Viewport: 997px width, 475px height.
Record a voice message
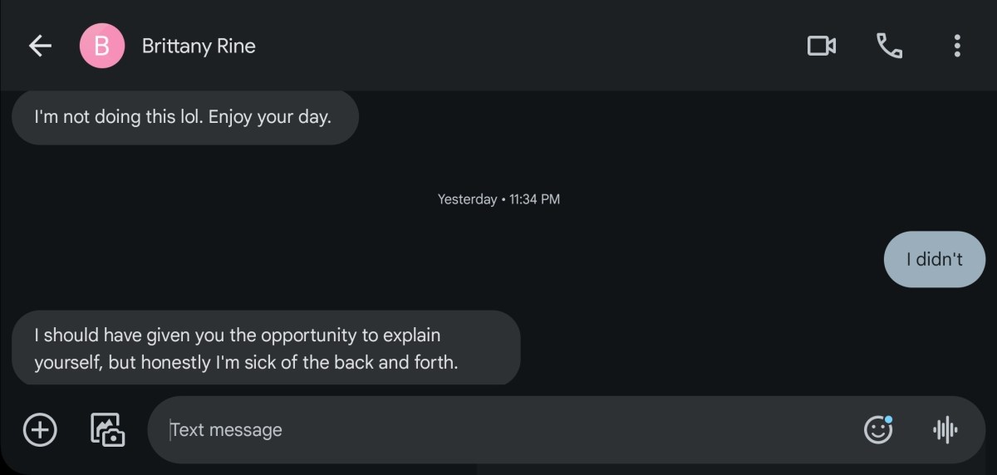pos(945,430)
